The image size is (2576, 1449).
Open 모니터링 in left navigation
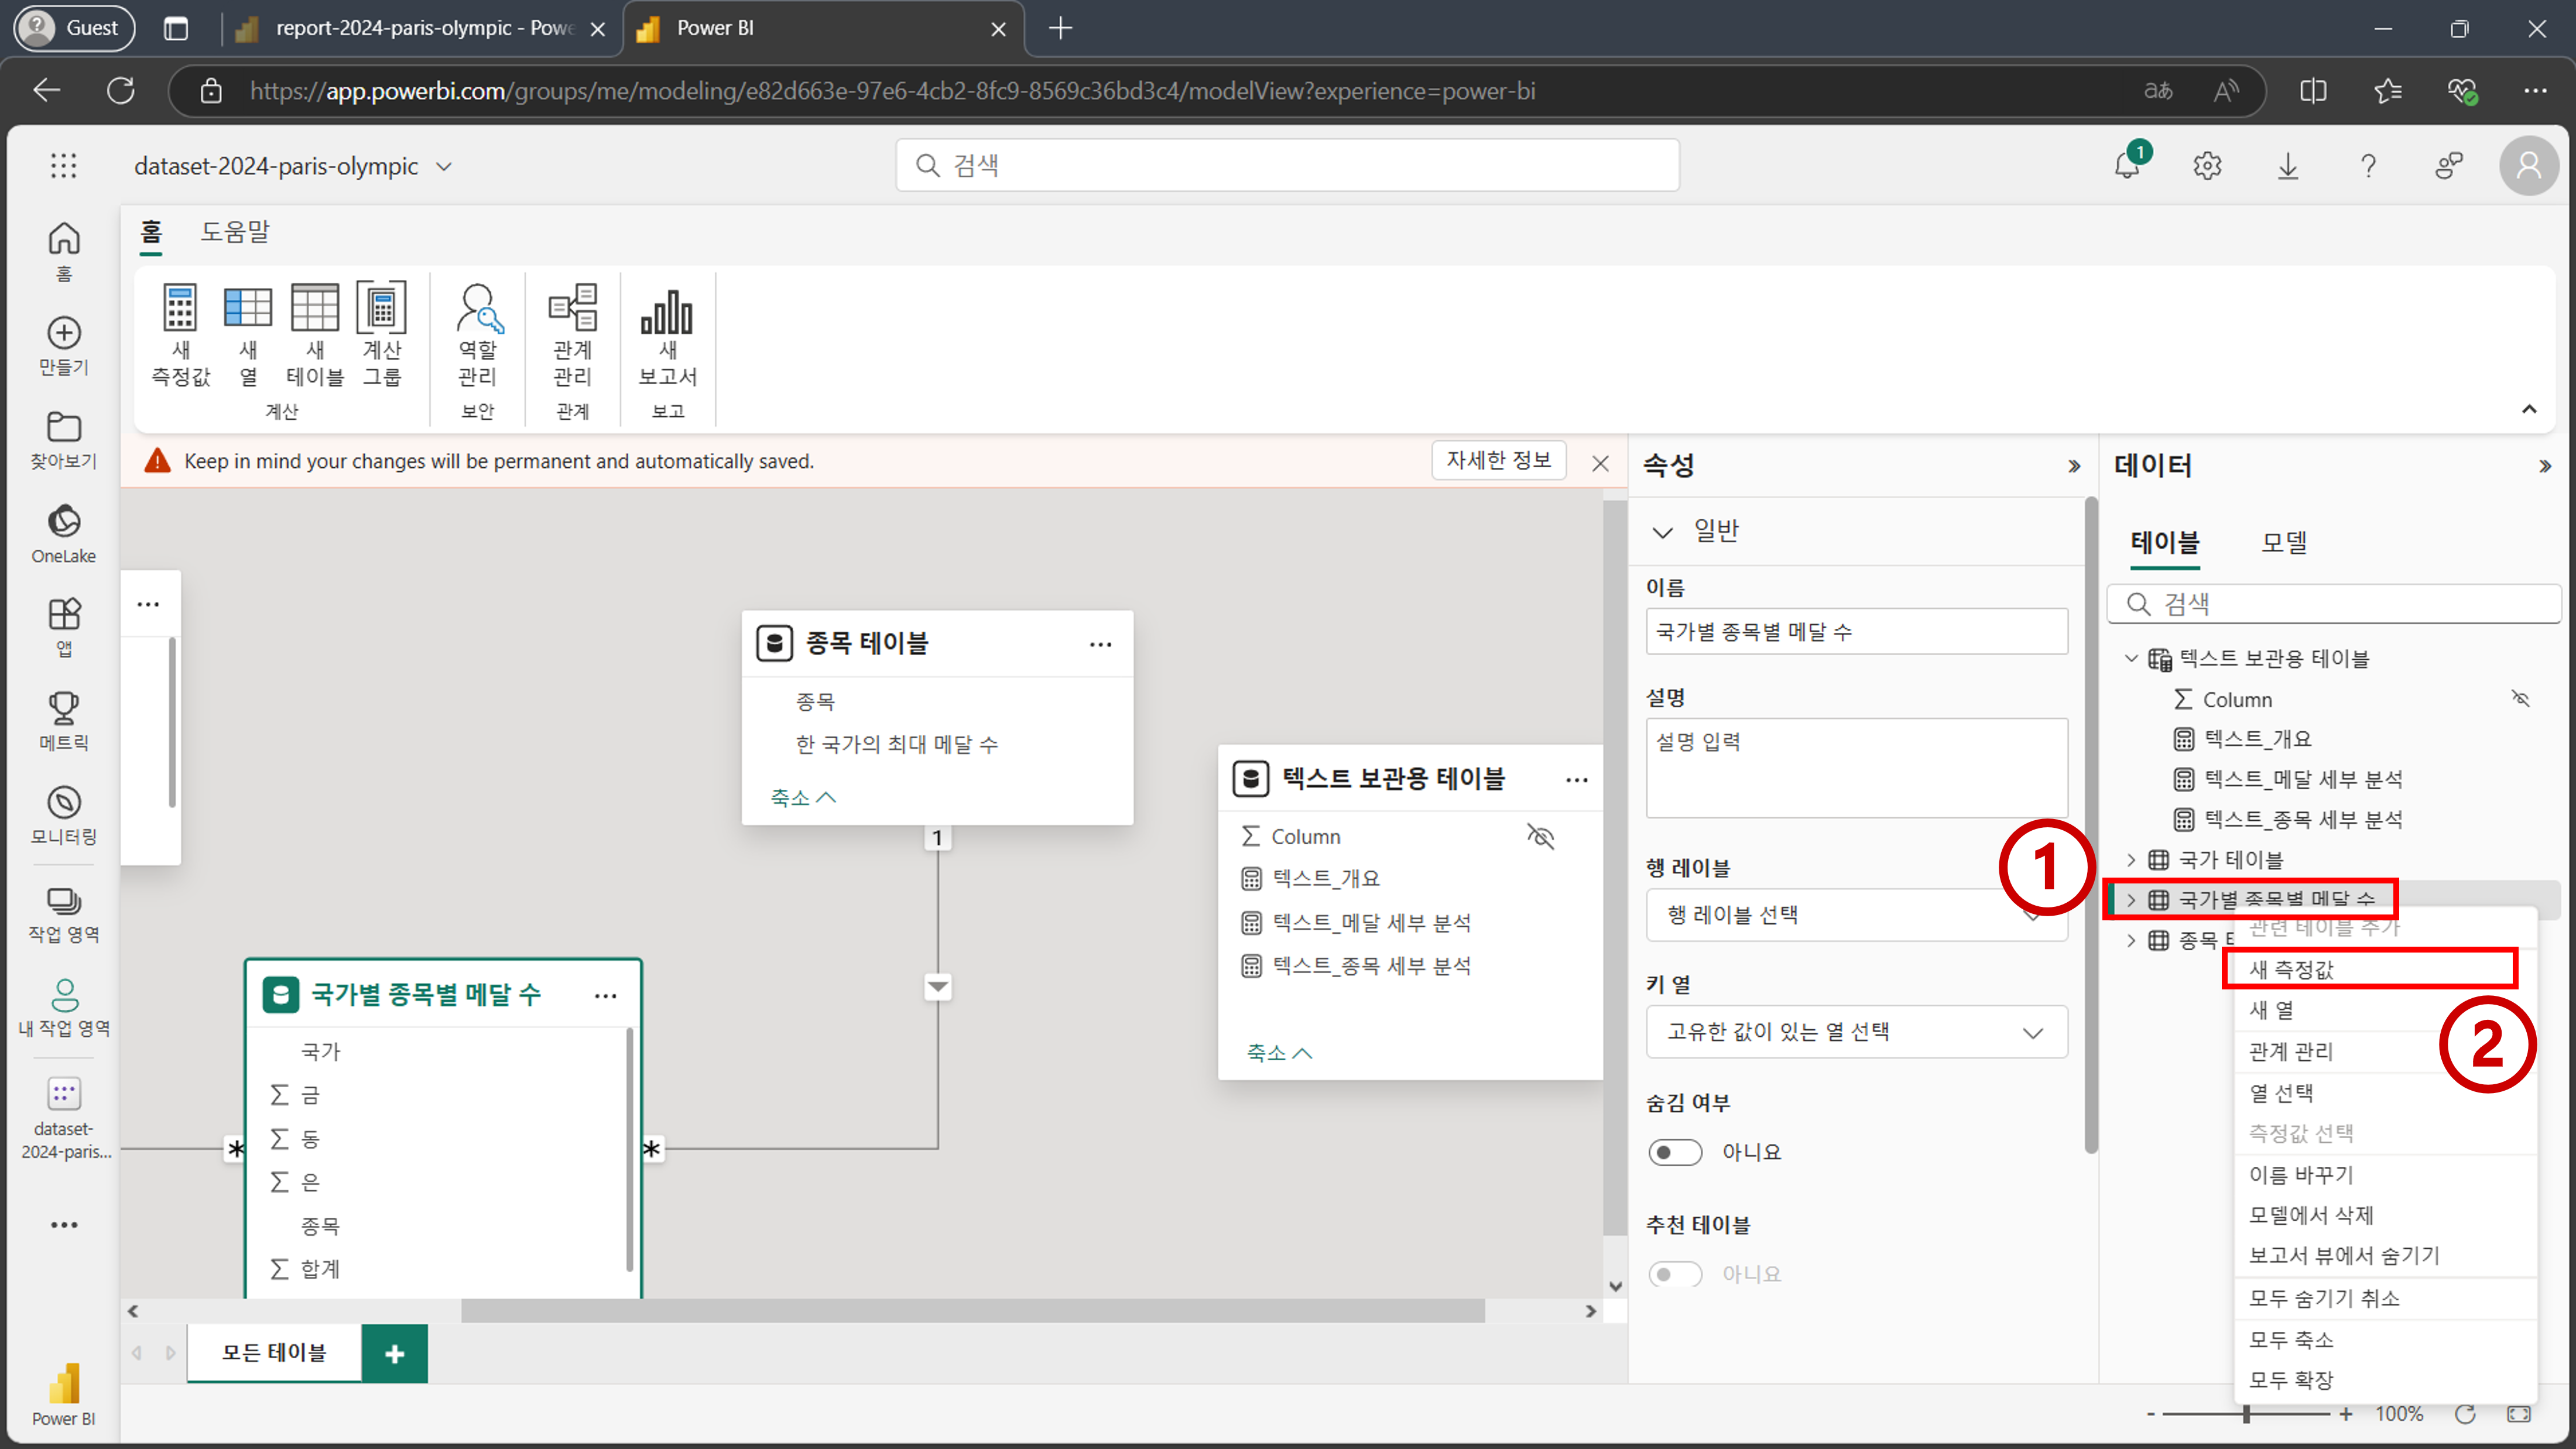pyautogui.click(x=64, y=815)
